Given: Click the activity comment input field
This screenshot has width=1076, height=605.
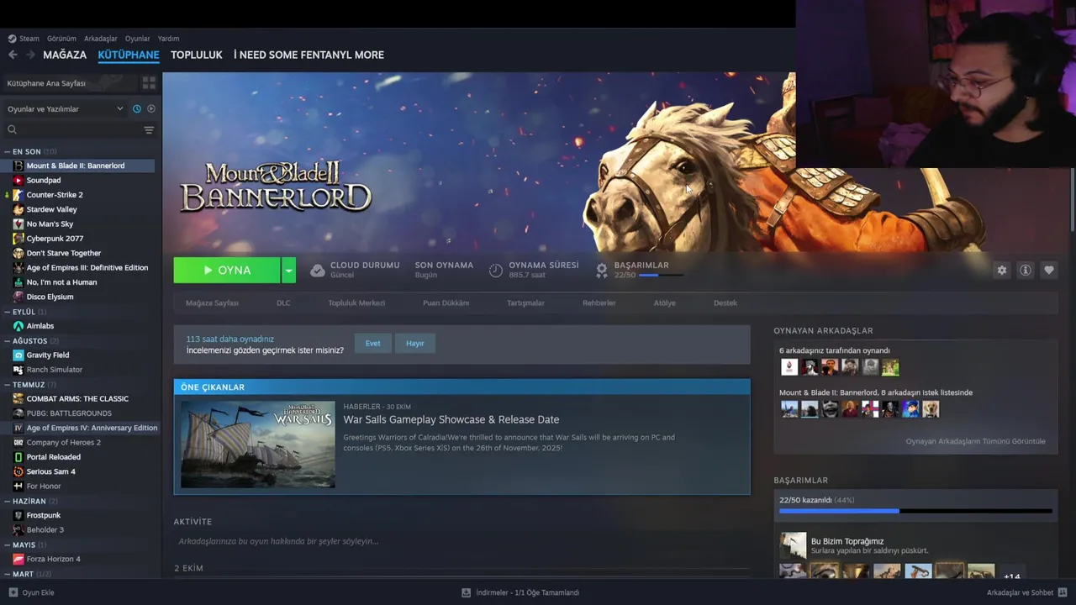Looking at the screenshot, I should tap(461, 541).
